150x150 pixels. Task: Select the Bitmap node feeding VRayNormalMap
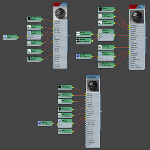[x=10, y=37]
